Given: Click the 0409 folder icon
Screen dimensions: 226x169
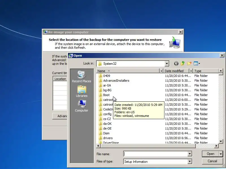Looking at the screenshot, I should click(100, 76).
